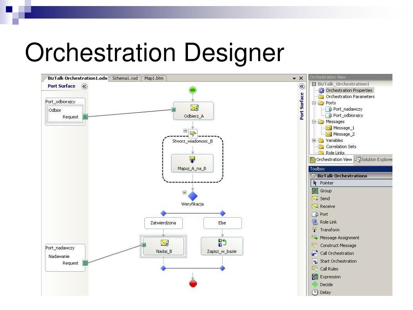Collapse the Stworz_wiadomosc_B construct block
This screenshot has height=310, width=413.
click(185, 131)
